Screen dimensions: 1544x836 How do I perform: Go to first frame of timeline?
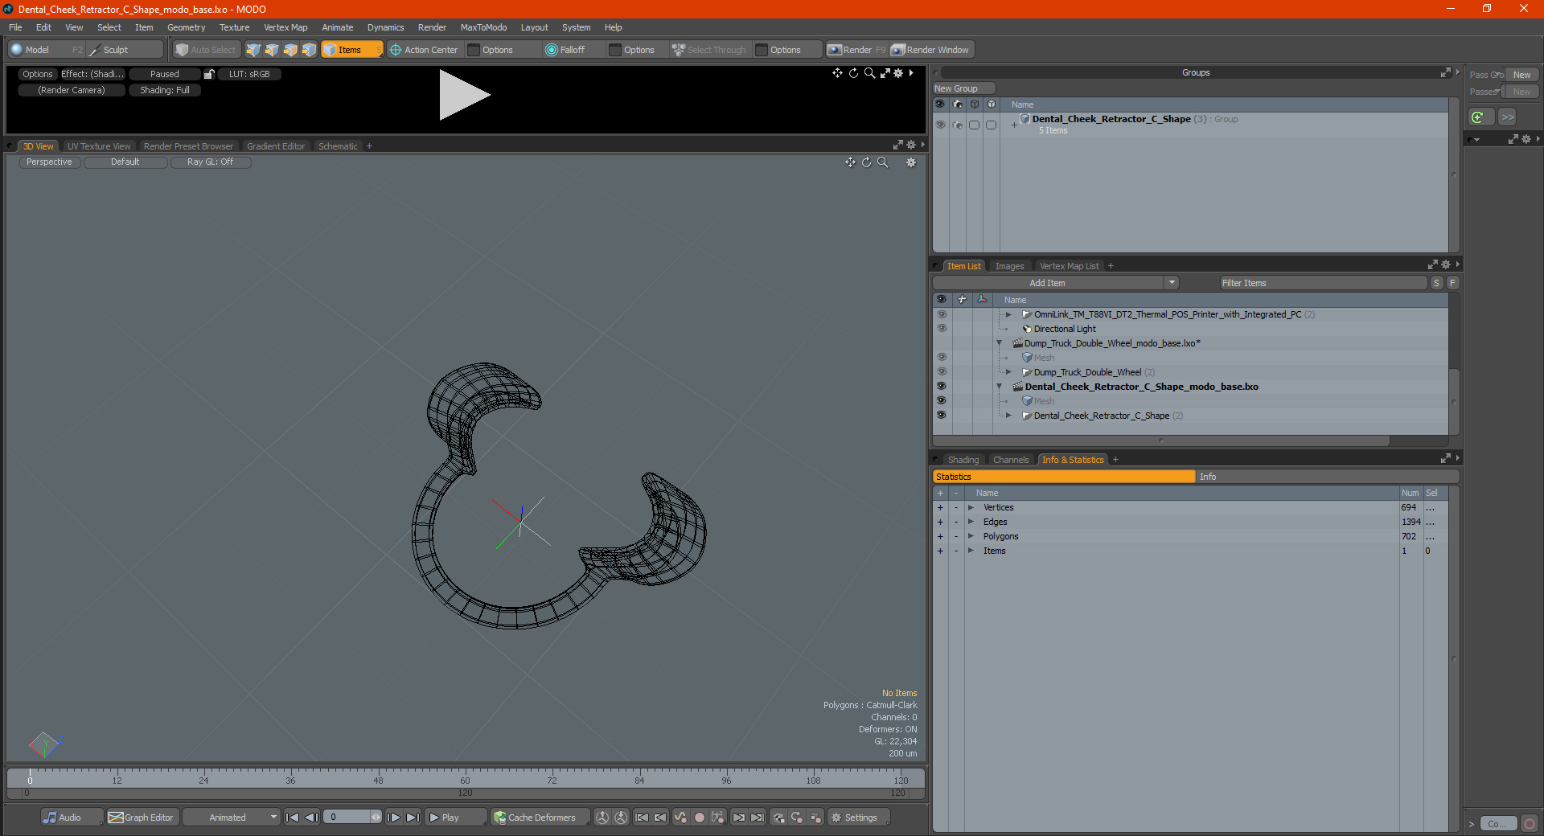coord(293,818)
